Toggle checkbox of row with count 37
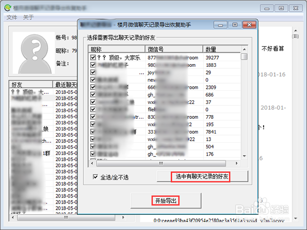307x230 pixels. (x=93, y=102)
